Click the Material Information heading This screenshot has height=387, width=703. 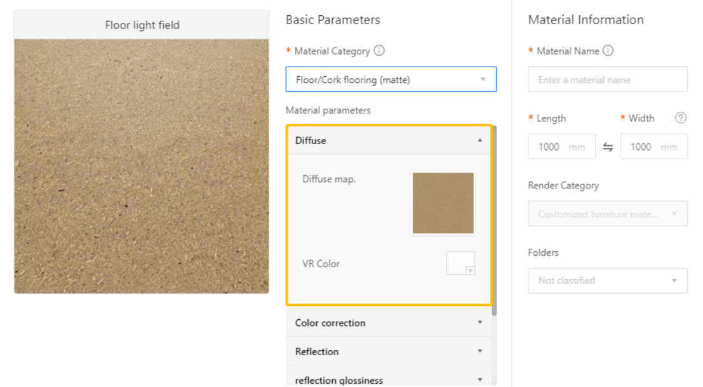(x=586, y=20)
